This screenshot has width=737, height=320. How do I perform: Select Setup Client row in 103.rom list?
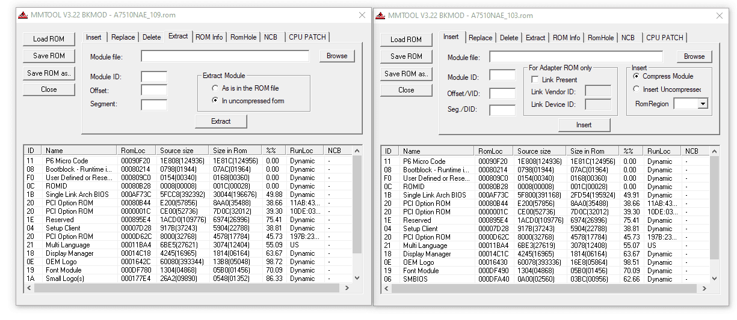point(546,229)
